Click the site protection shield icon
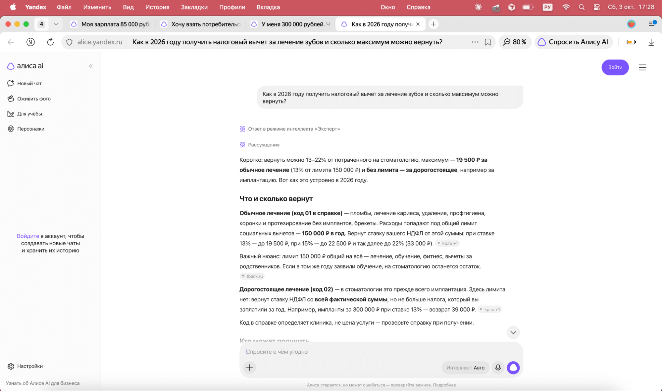 click(69, 42)
